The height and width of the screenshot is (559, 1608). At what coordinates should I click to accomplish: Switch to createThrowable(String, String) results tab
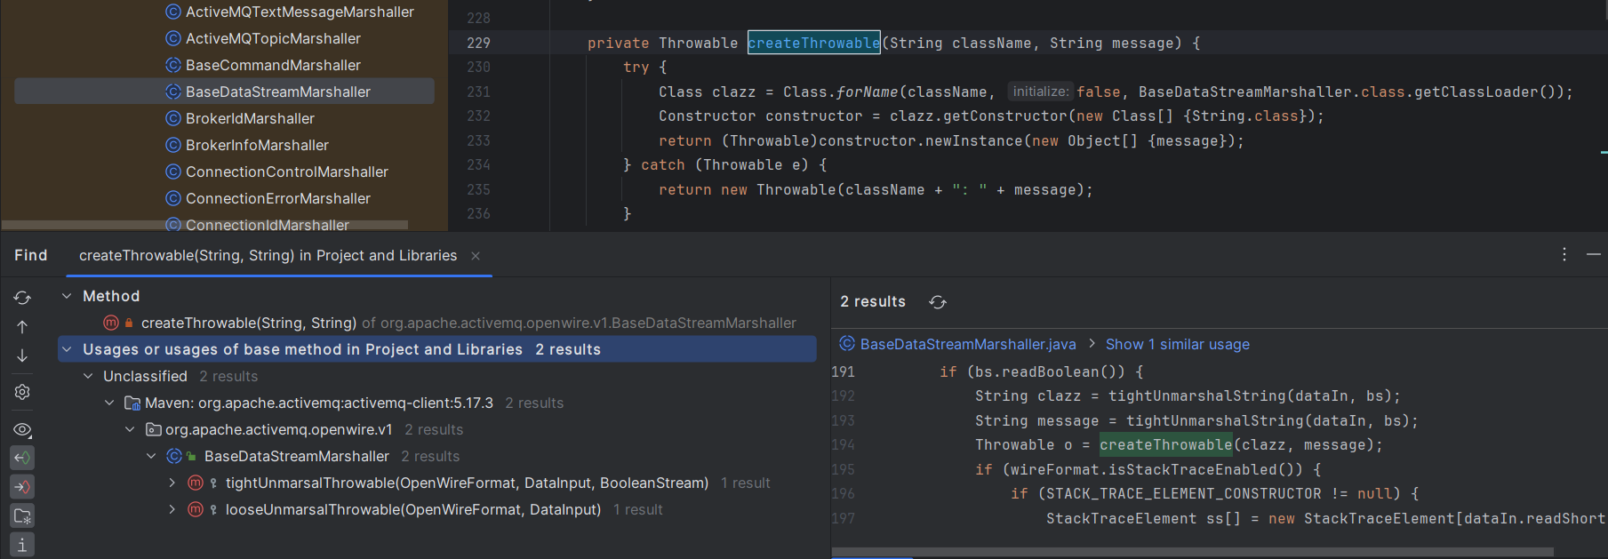click(x=268, y=255)
